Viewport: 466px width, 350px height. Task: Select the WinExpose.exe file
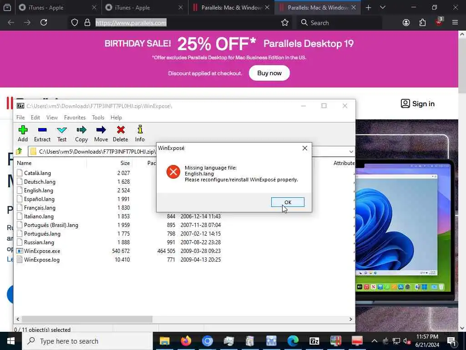(x=42, y=251)
